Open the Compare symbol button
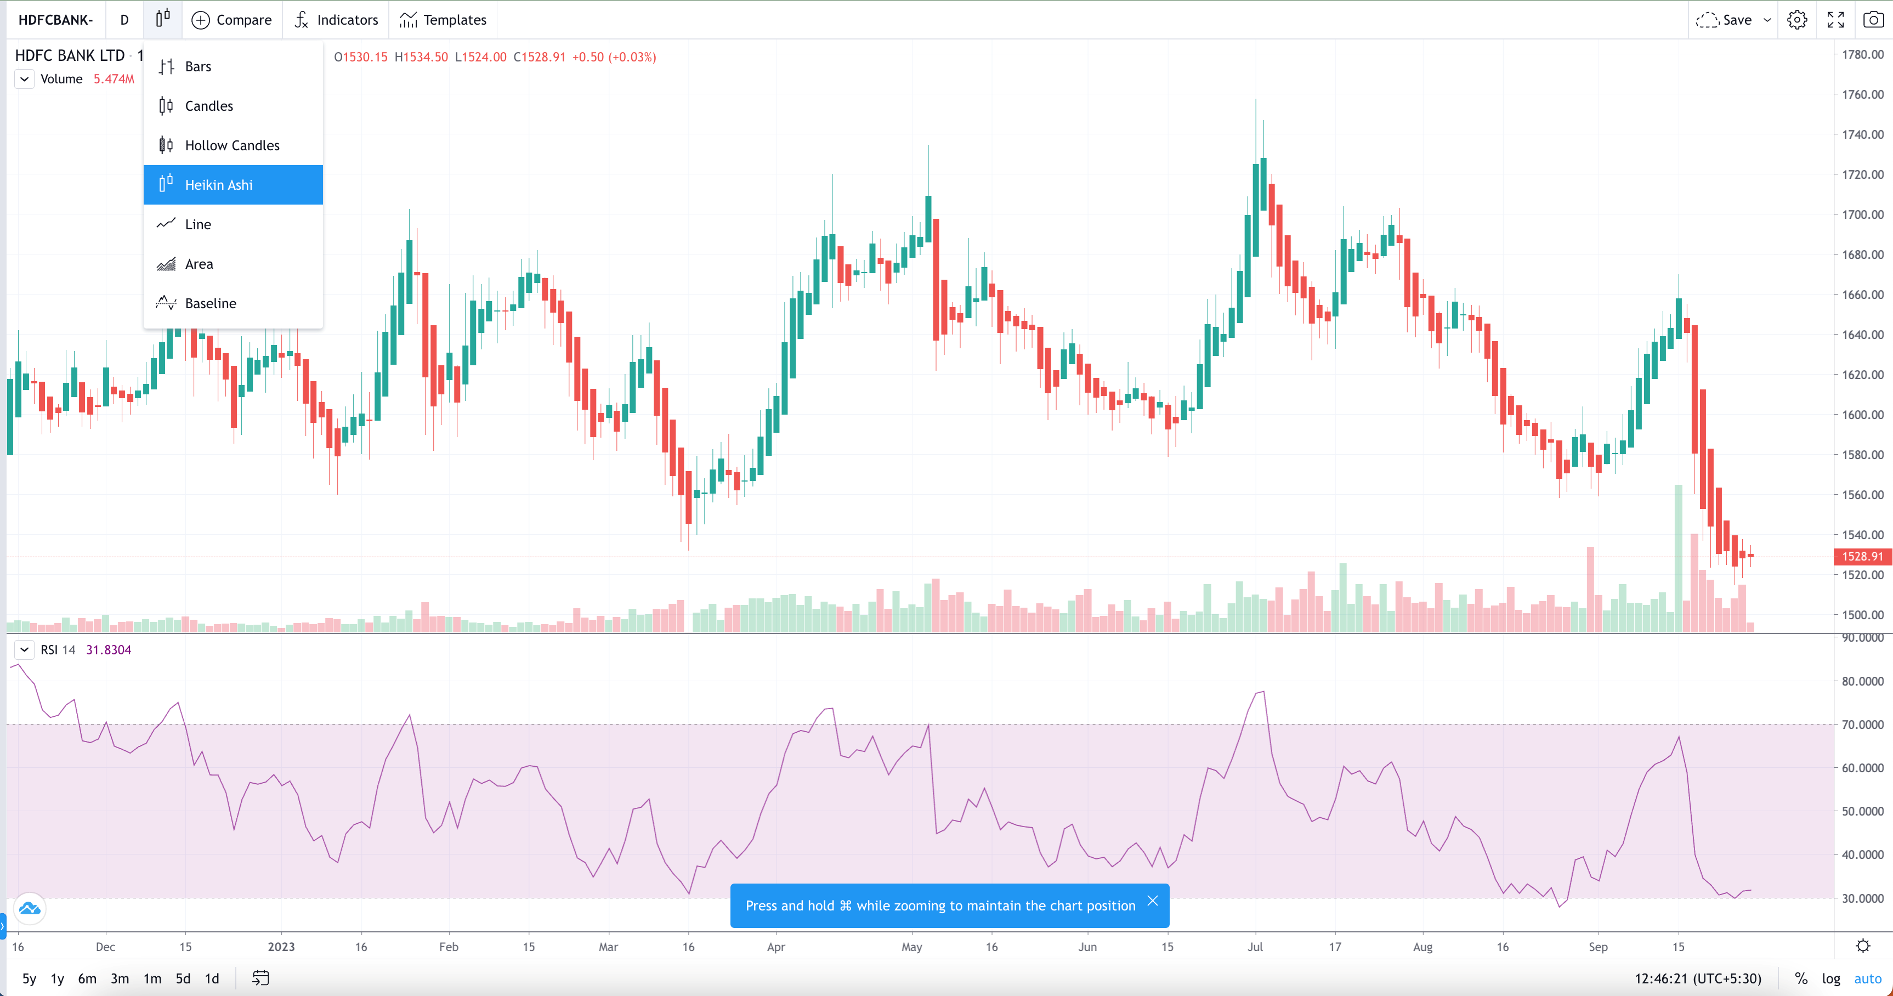 tap(231, 20)
